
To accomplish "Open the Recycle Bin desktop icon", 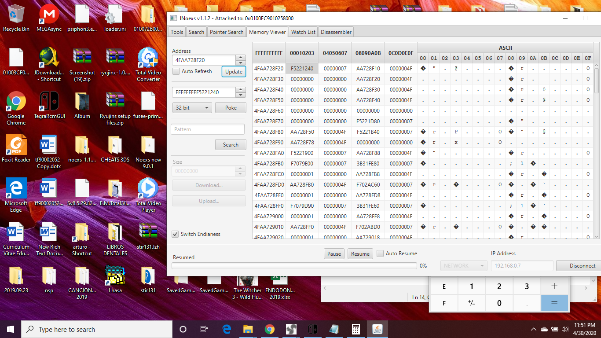I will [16, 18].
